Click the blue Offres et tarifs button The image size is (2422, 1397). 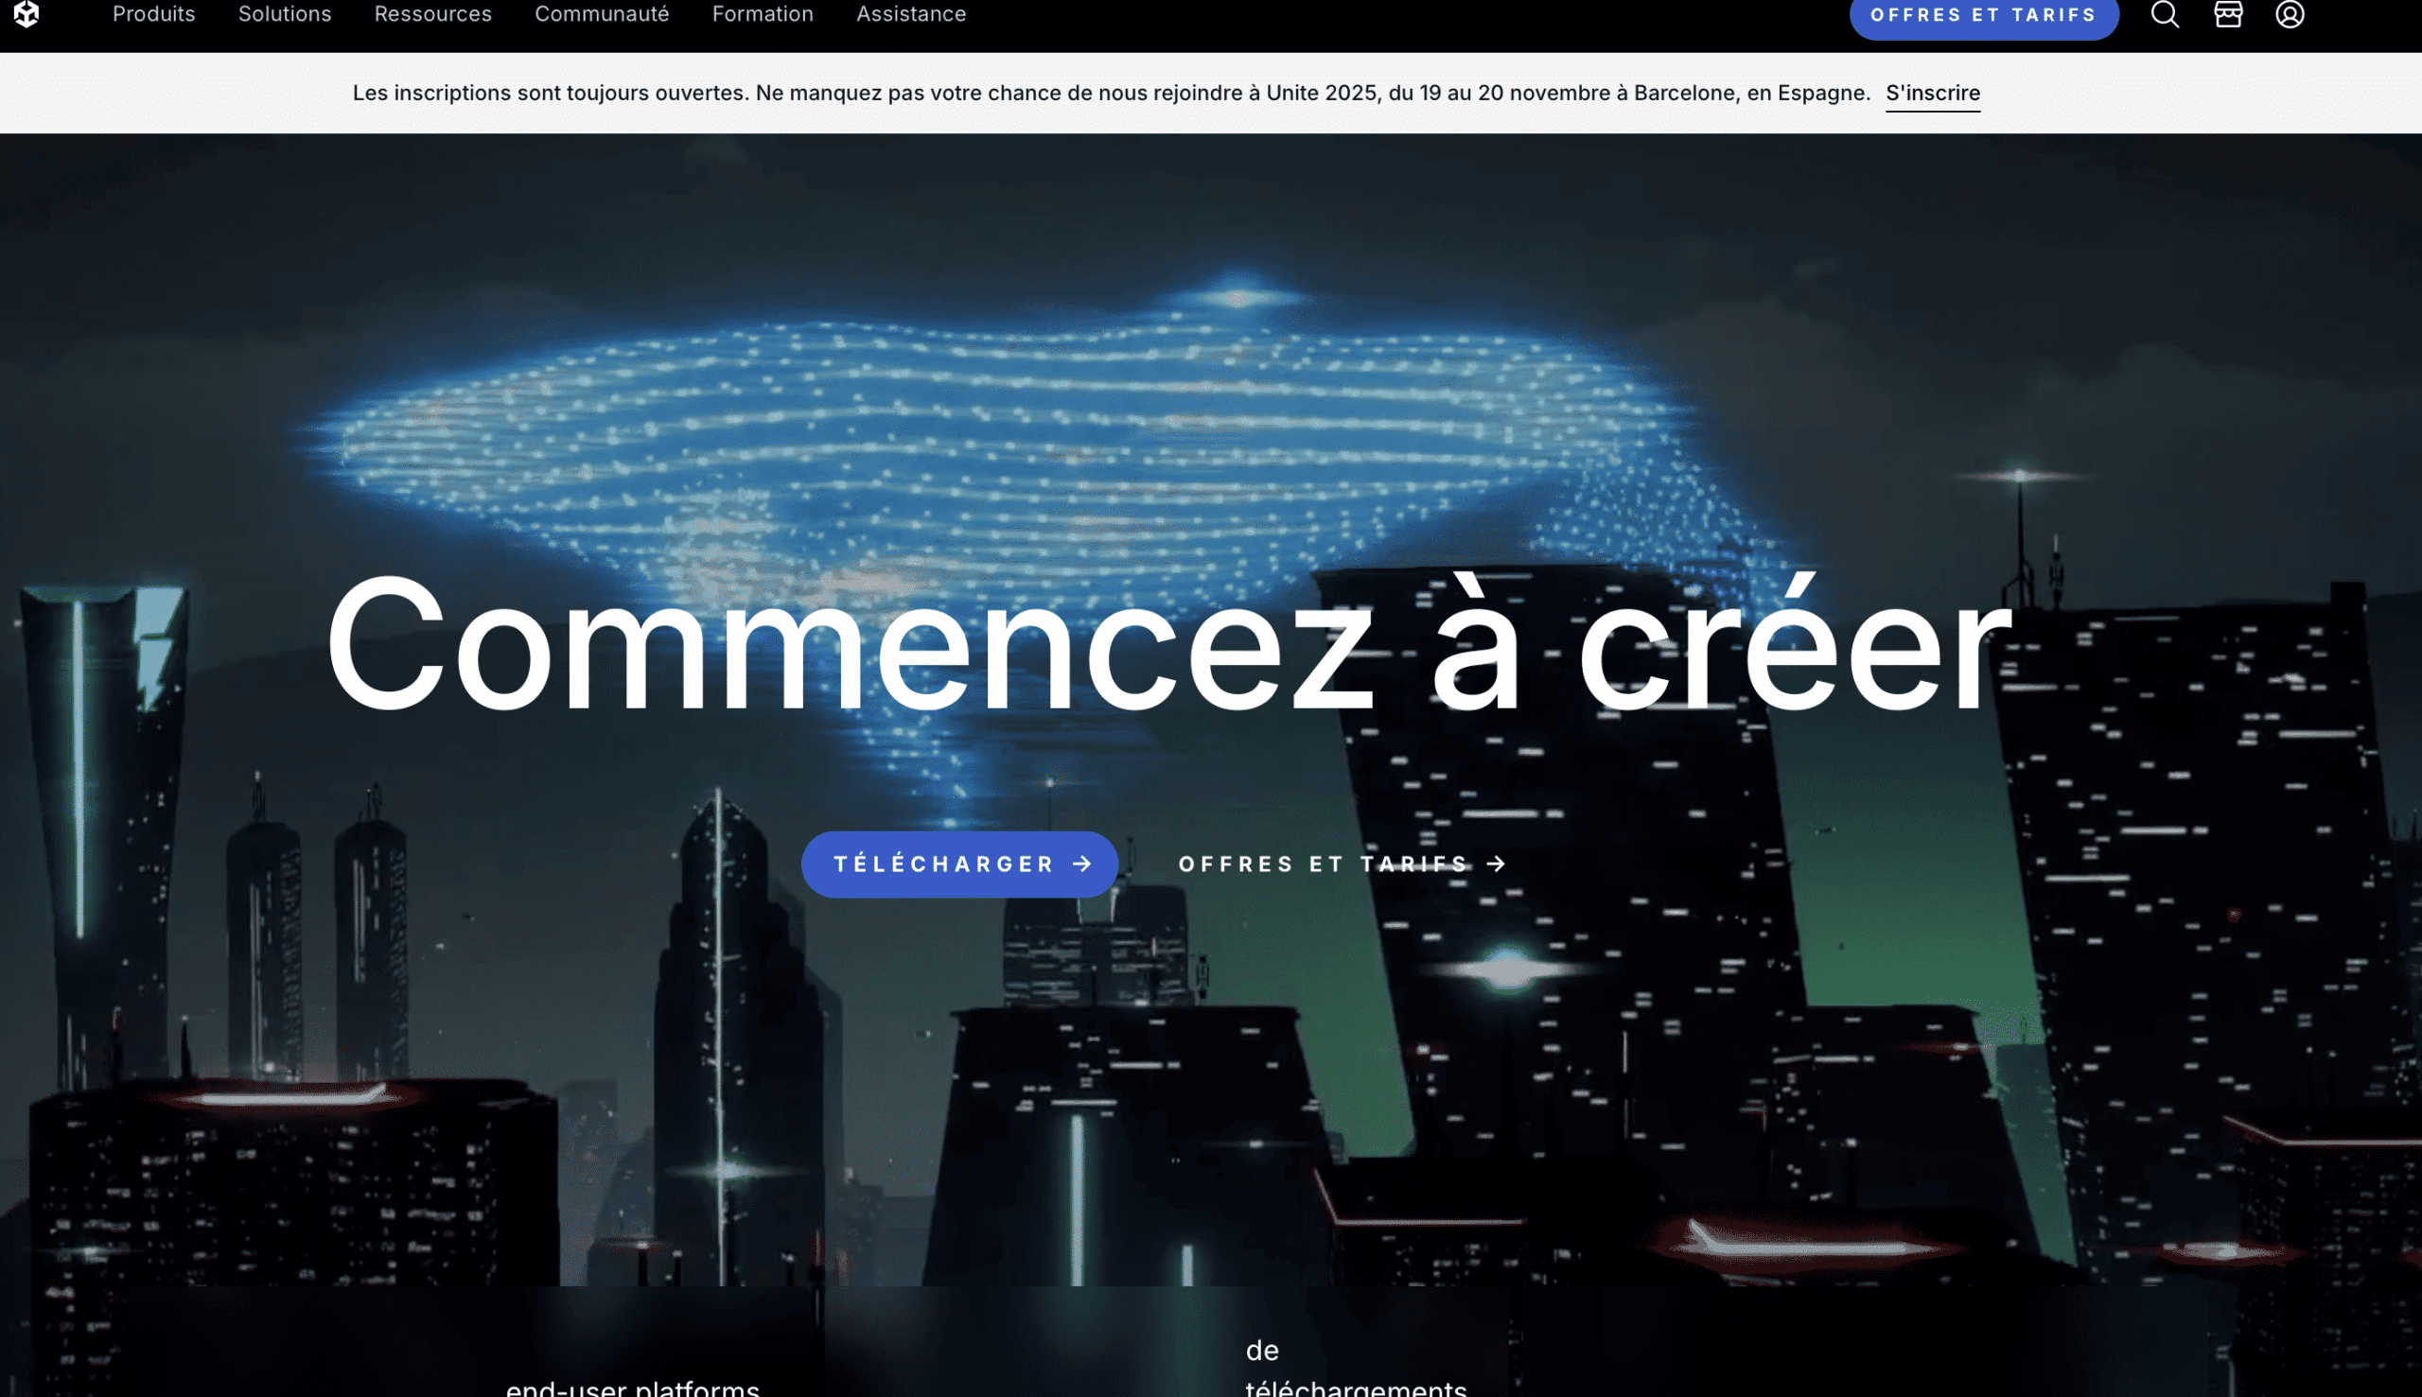tap(1983, 14)
